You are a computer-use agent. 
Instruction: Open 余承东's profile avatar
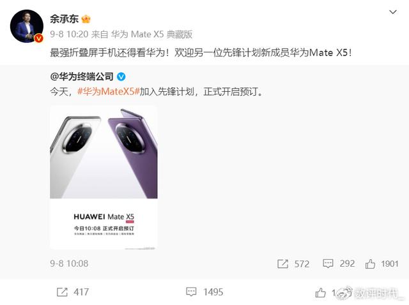(x=27, y=26)
